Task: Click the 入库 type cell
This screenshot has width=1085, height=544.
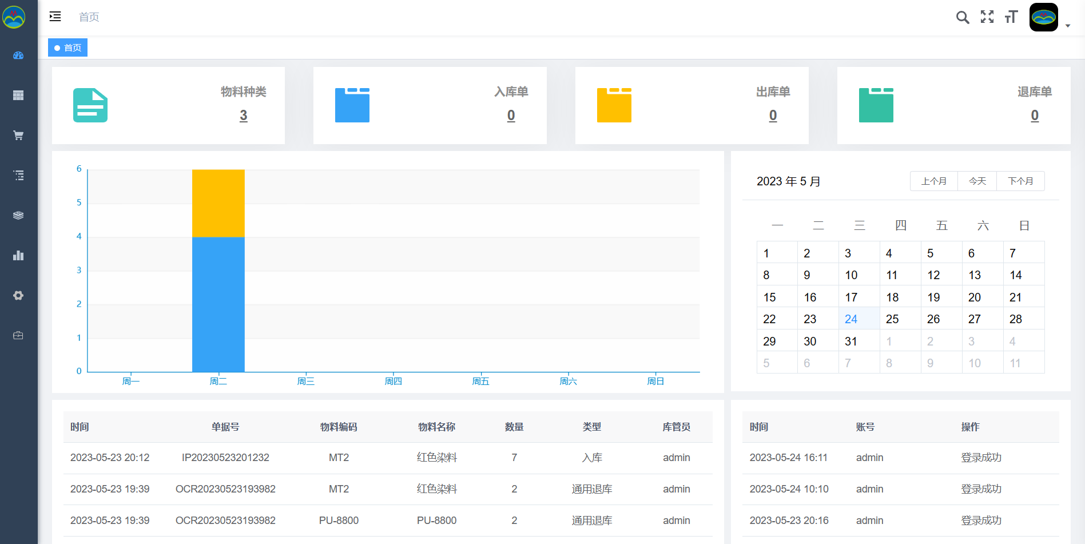Action: tap(592, 458)
